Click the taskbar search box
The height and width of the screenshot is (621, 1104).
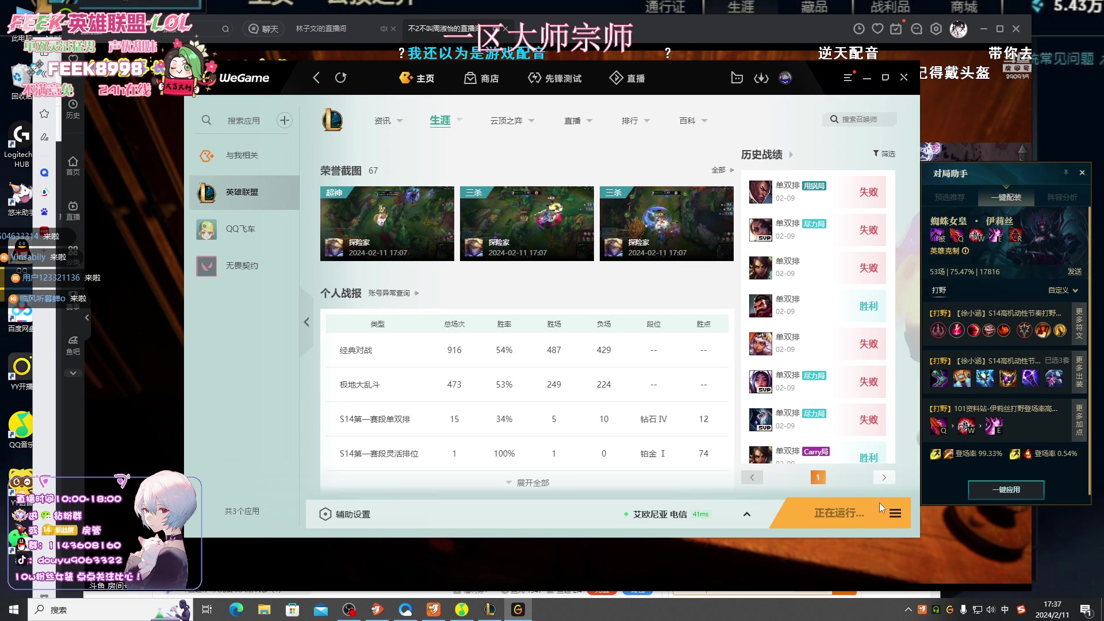click(109, 609)
